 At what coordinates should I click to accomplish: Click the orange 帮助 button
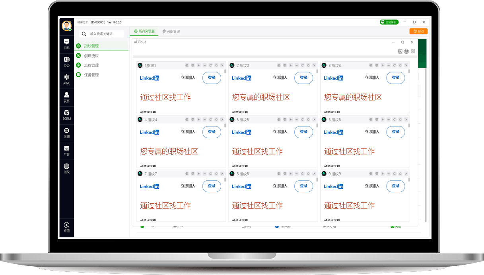click(x=418, y=31)
